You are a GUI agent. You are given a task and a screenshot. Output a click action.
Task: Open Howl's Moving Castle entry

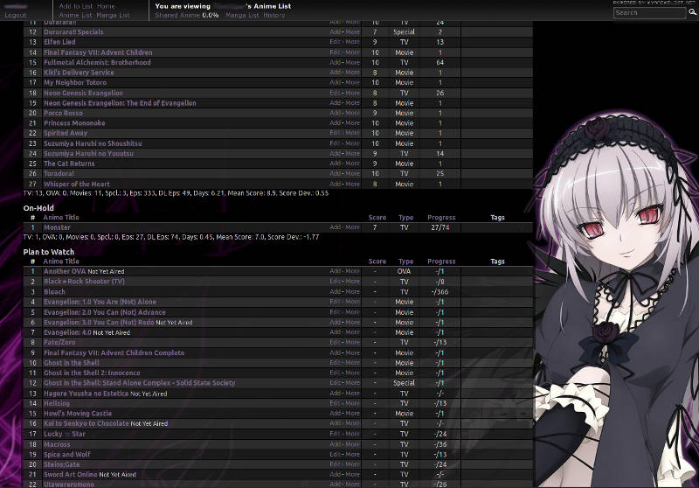click(x=78, y=414)
